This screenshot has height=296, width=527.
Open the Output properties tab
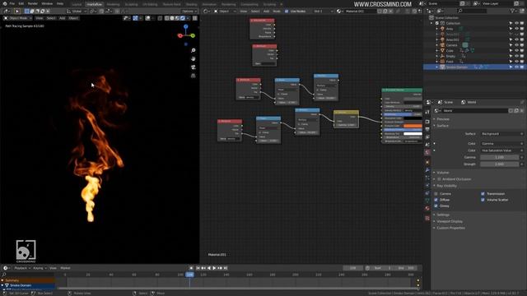[427, 130]
